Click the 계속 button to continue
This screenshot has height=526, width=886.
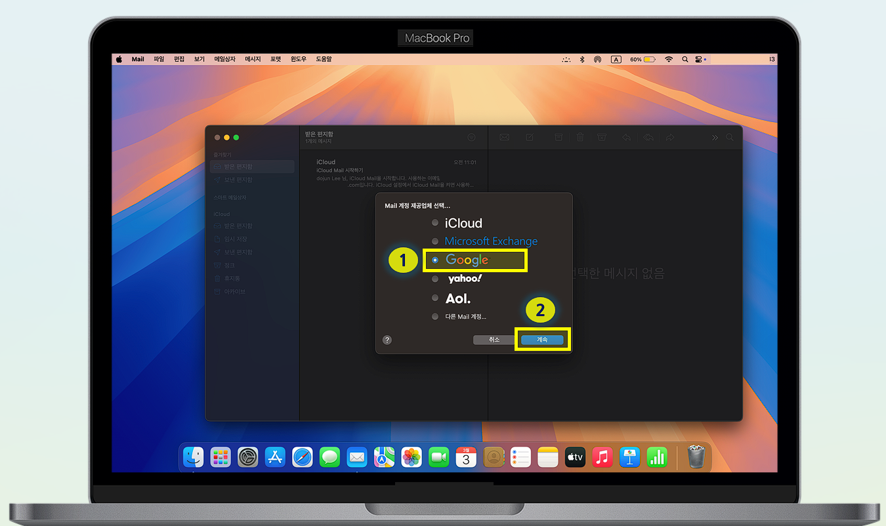542,340
